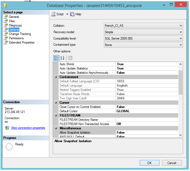Click the database cylinder icon in title bar
This screenshot has width=190, height=171.
pyautogui.click(x=5, y=5)
